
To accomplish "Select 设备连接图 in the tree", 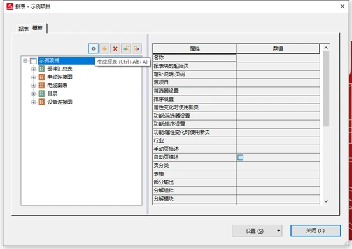I will (60, 102).
